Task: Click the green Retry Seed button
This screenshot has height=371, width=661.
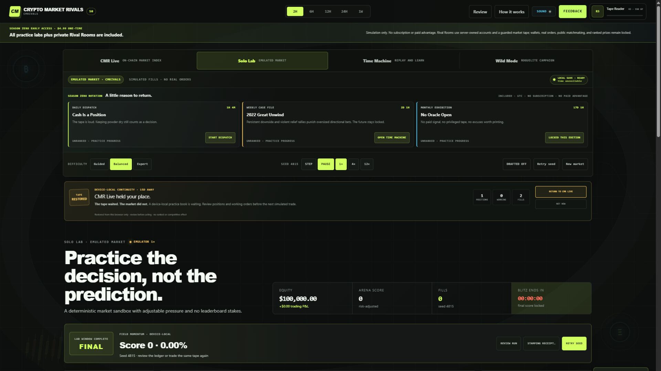Action: tap(574, 344)
